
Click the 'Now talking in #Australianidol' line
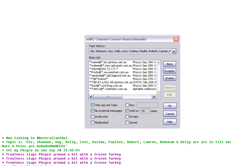point(35,138)
